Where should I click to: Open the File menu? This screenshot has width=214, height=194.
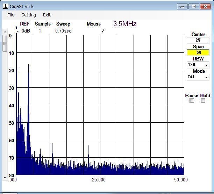(11, 15)
